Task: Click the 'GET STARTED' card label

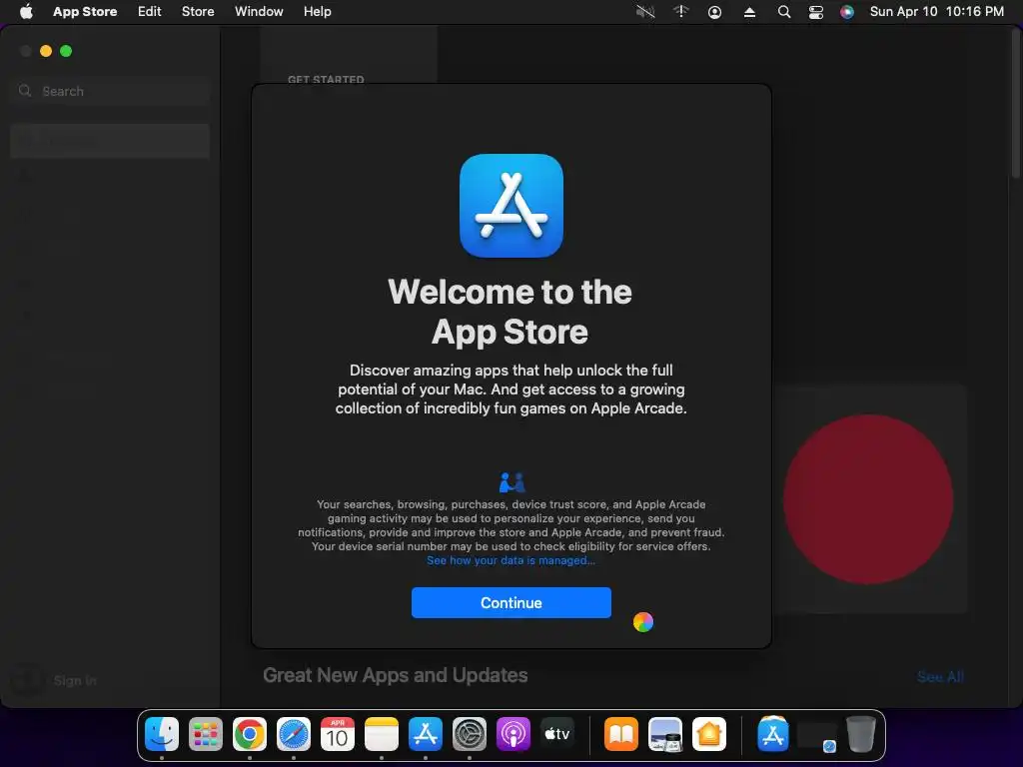Action: click(x=326, y=80)
